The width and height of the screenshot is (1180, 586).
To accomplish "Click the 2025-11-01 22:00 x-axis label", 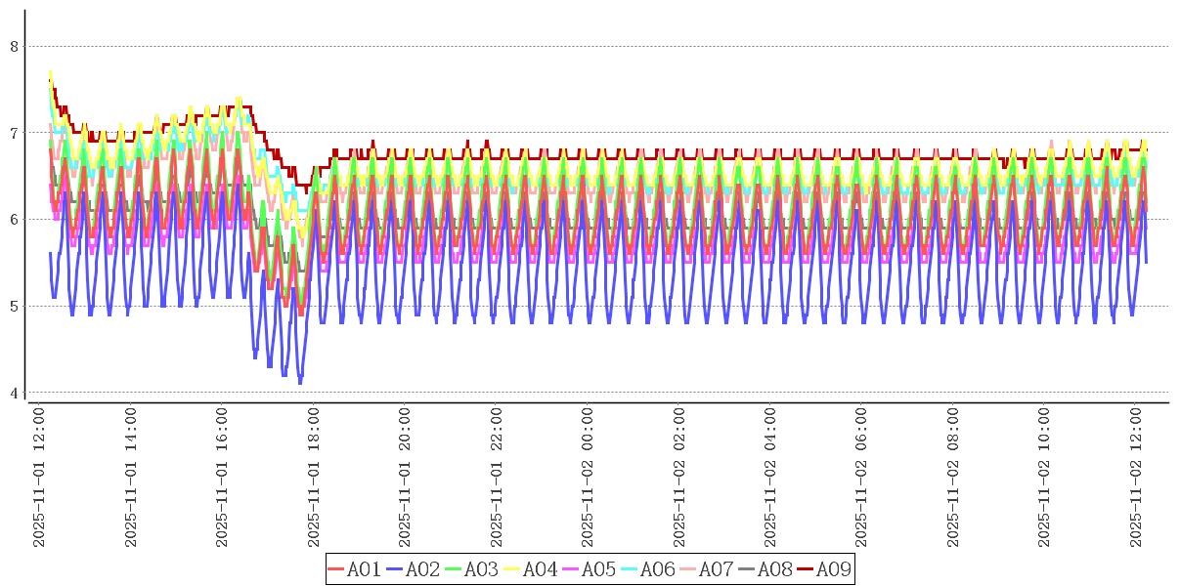I will (x=498, y=479).
